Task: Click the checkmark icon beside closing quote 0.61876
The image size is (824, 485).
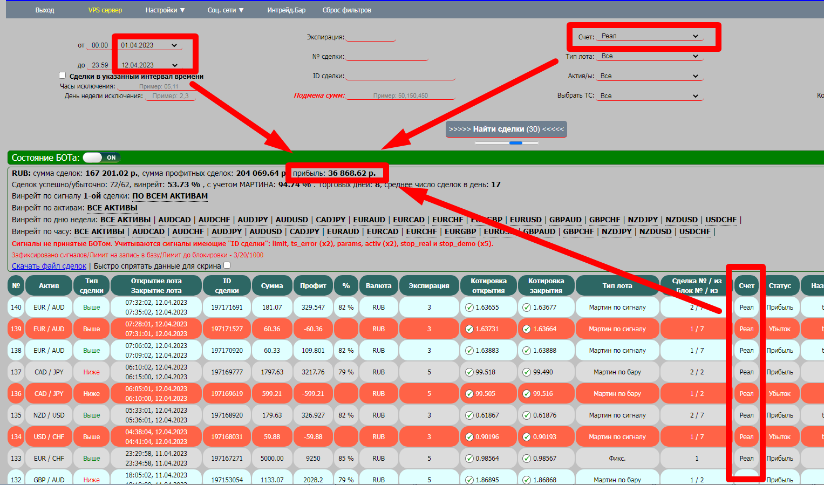Action: tap(527, 415)
